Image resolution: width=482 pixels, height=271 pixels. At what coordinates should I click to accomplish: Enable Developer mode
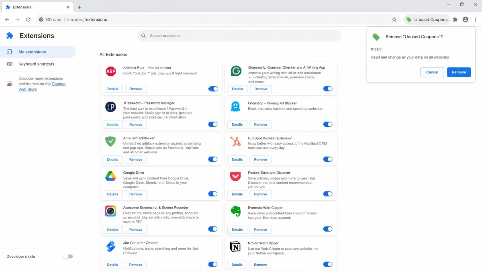[68, 257]
